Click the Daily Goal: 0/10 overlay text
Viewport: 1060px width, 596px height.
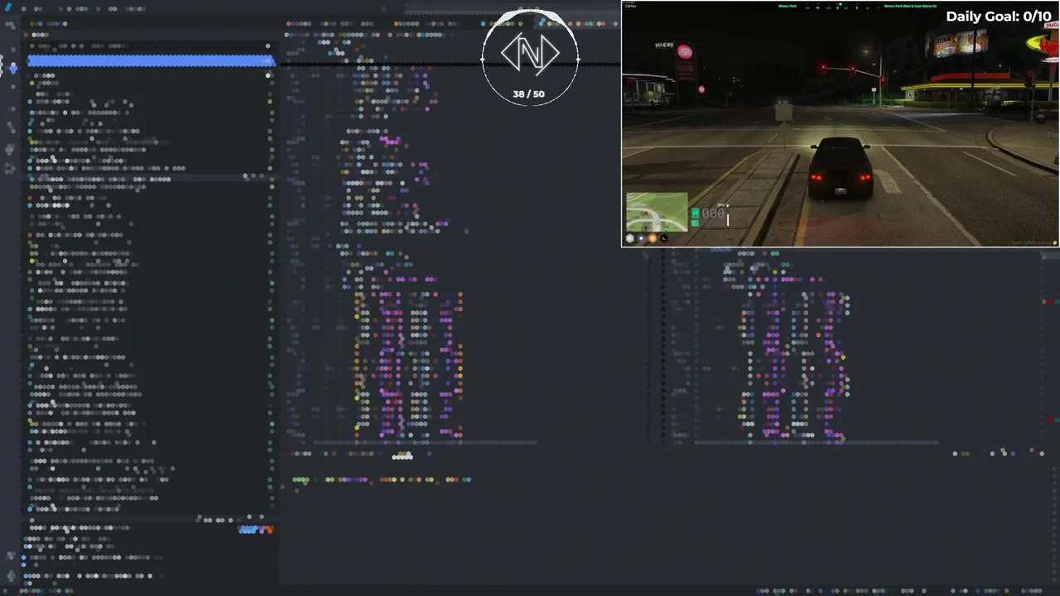[999, 17]
